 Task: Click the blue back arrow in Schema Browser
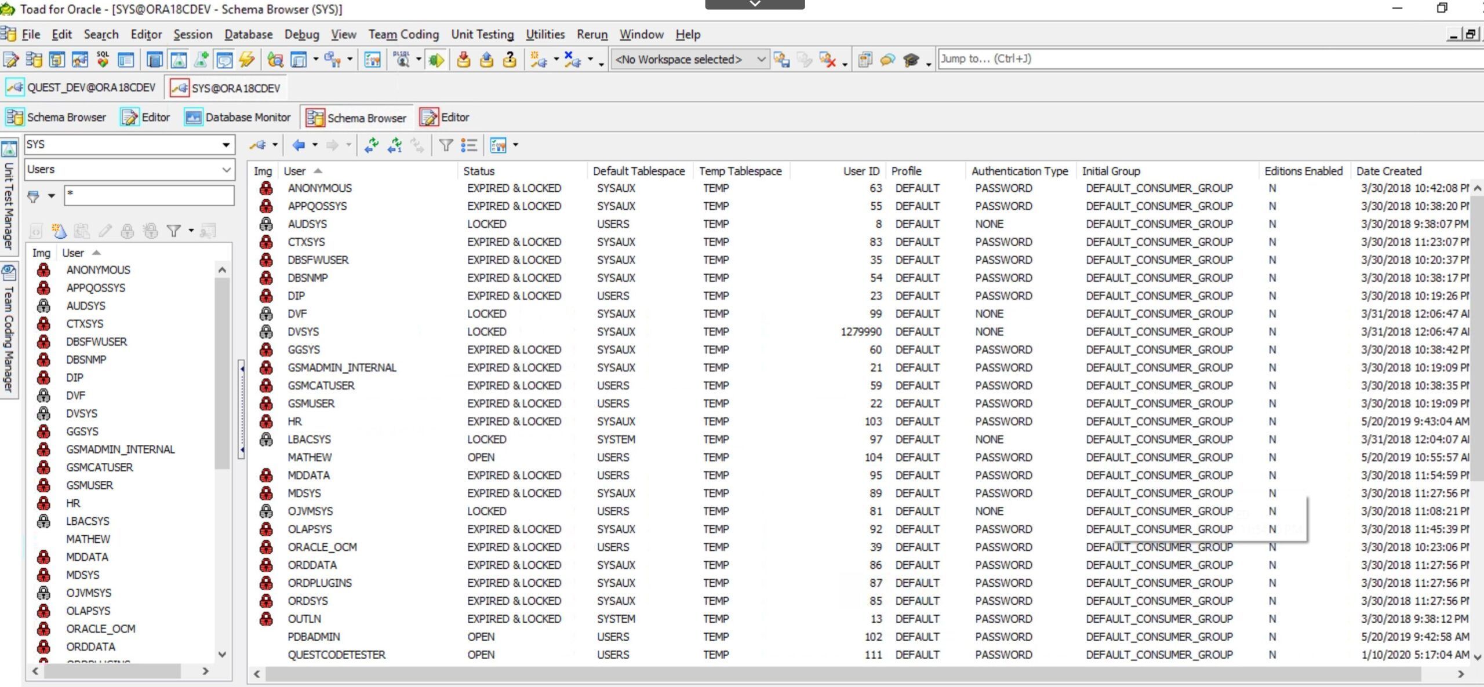tap(299, 145)
